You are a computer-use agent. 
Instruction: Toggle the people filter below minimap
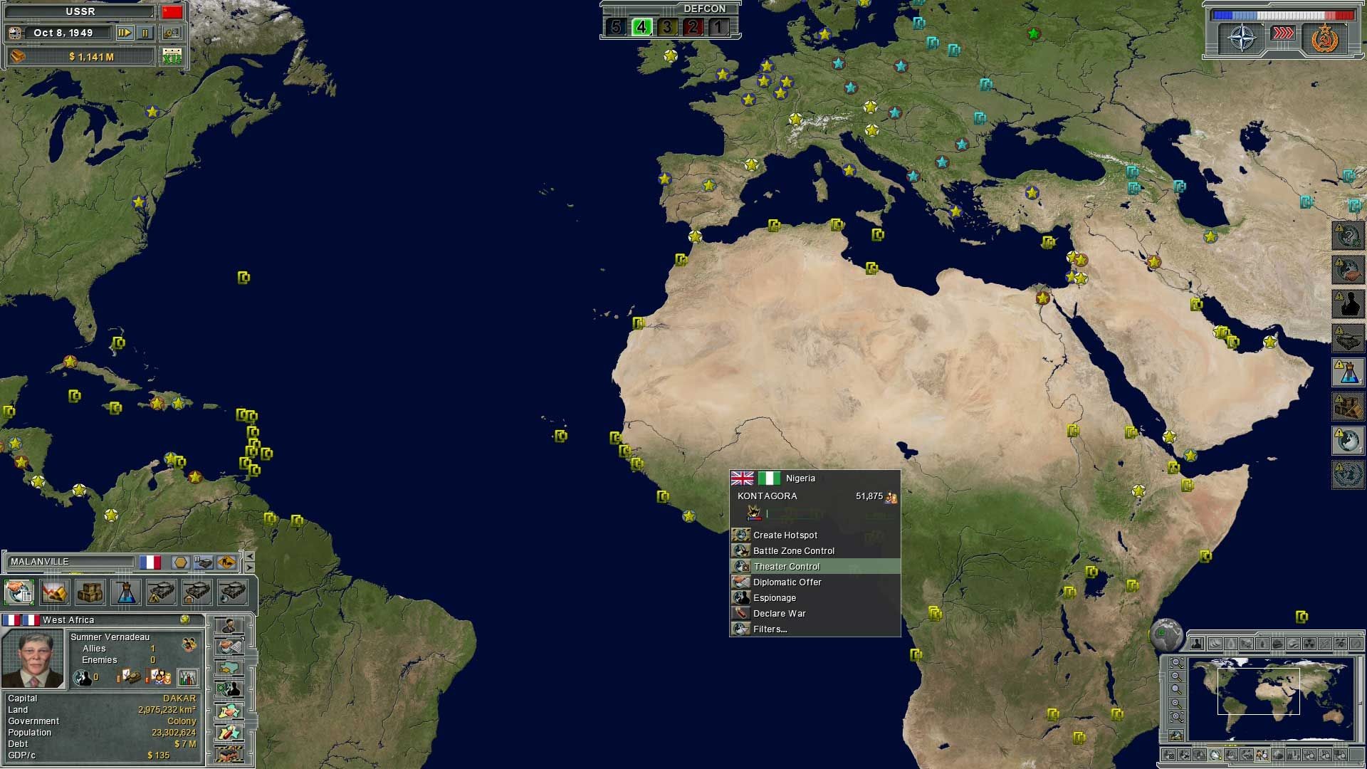click(1262, 755)
